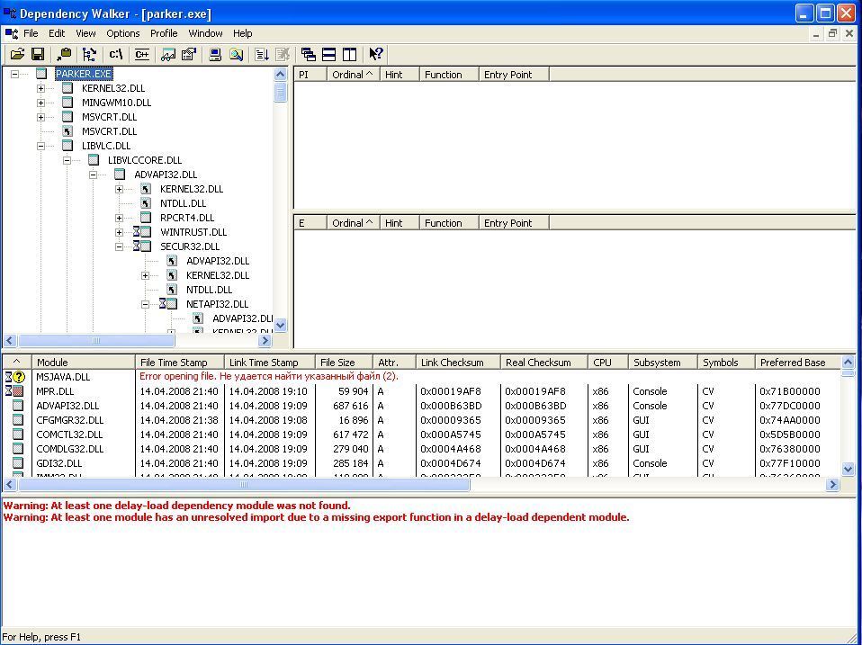Open the Options menu
The image size is (862, 645).
pyautogui.click(x=123, y=33)
